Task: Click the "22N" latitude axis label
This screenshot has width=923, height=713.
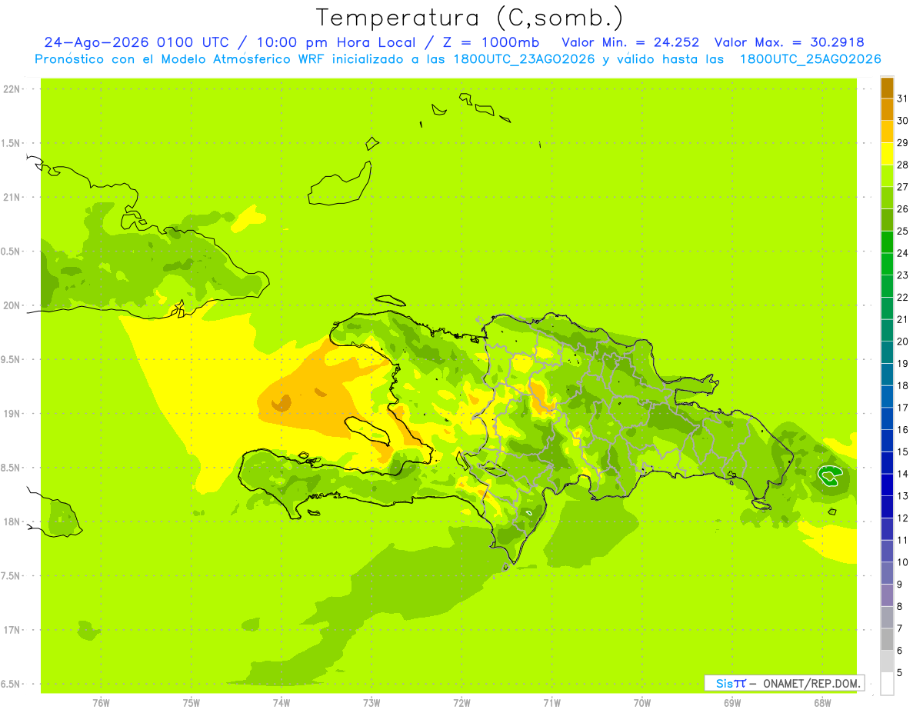Action: click(x=12, y=89)
